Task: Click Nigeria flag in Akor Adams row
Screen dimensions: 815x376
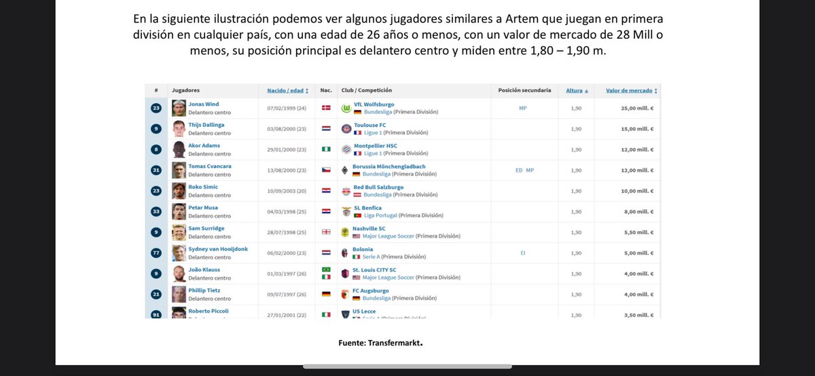Action: coord(325,149)
